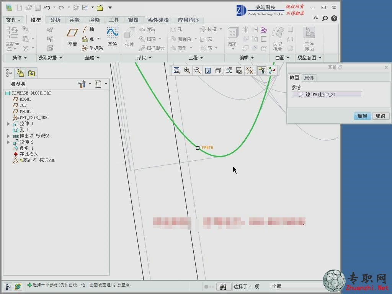Open the 基准 group dropdown
This screenshot has height=294, width=392.
92,58
